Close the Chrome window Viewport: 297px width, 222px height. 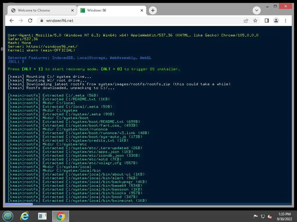coord(286,6)
